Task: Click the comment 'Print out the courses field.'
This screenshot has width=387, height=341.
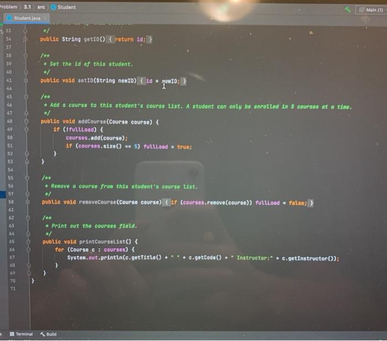Action: coord(94,226)
